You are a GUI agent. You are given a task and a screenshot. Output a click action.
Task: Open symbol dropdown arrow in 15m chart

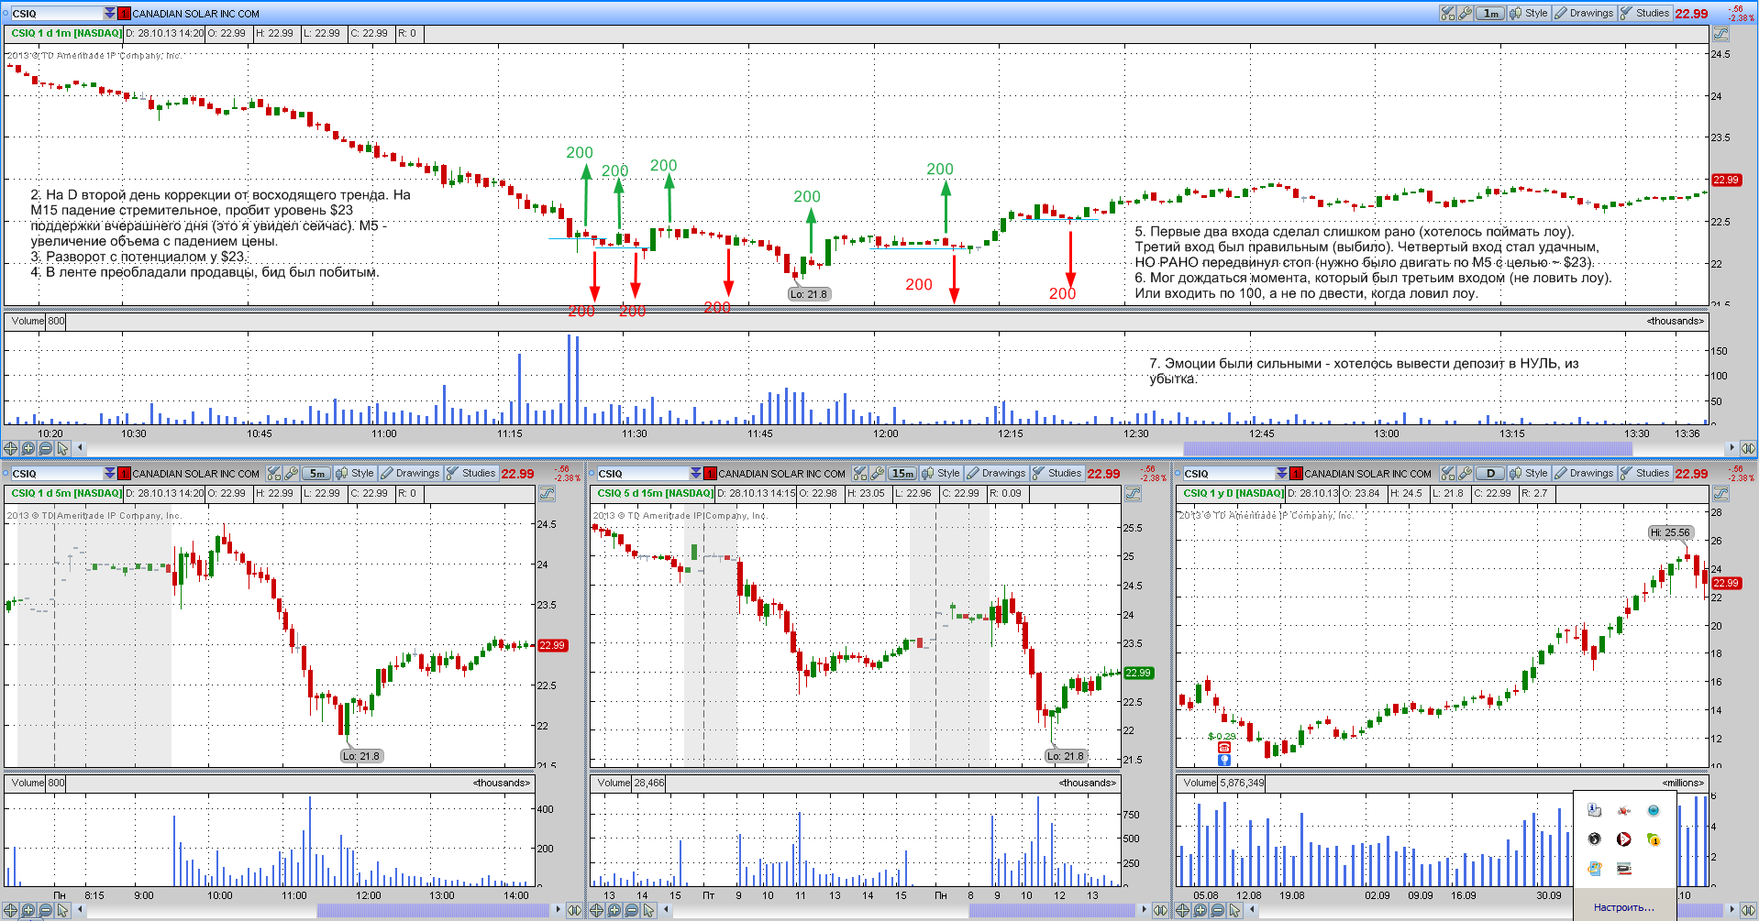coord(696,473)
